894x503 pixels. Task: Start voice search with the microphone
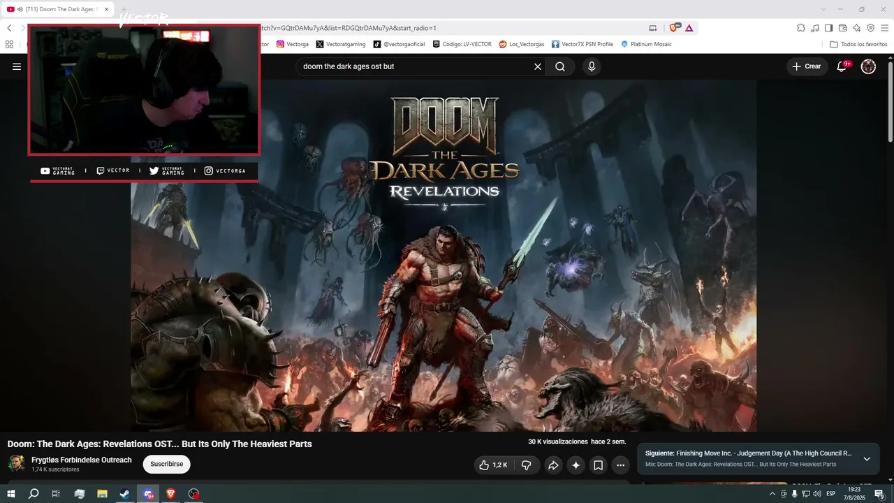[592, 66]
